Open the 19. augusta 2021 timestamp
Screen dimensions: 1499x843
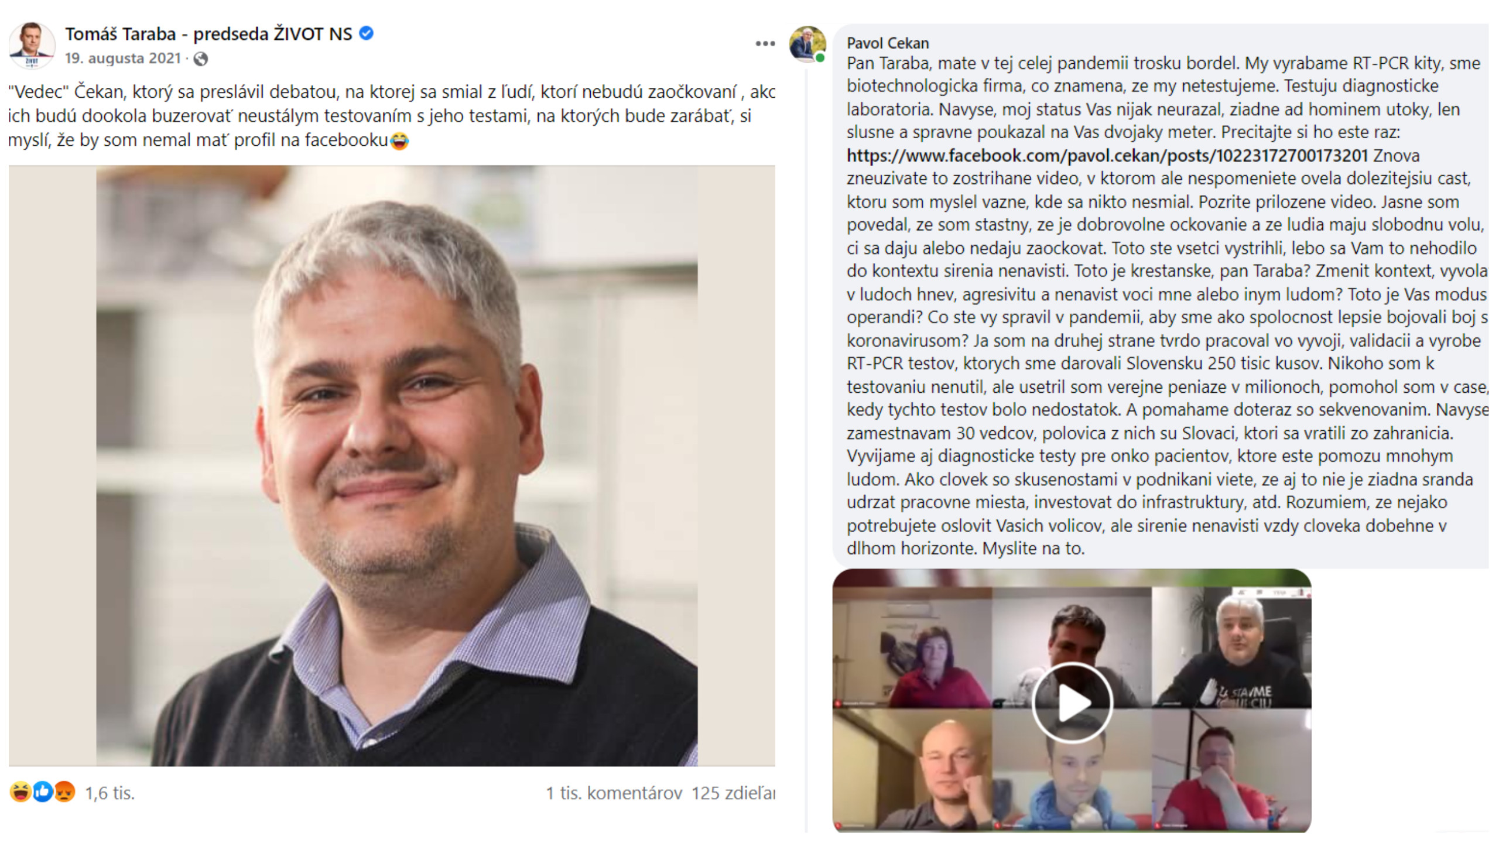(x=123, y=58)
